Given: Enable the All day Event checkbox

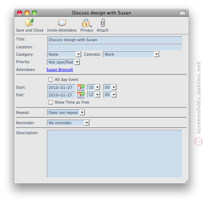Looking at the screenshot, I should [51, 79].
